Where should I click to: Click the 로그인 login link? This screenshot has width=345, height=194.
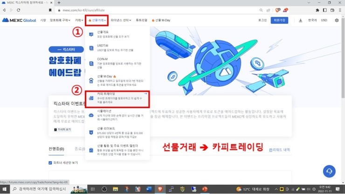[262, 20]
